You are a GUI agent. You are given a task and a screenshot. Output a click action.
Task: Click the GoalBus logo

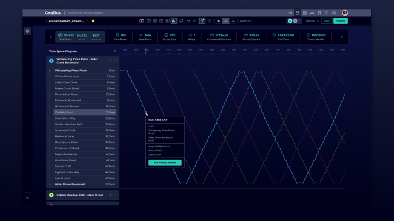[x=53, y=13]
